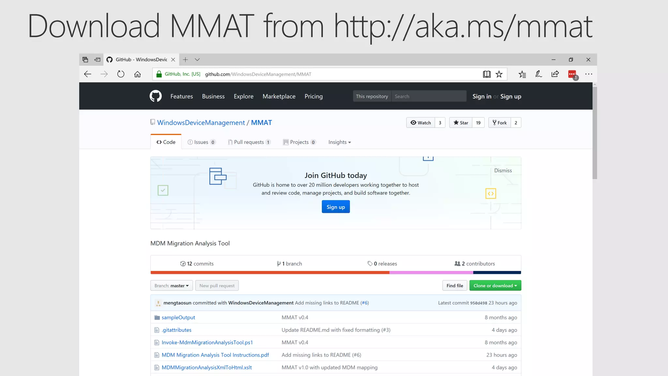668x376 pixels.
Task: Click the browser home icon
Action: (137, 74)
